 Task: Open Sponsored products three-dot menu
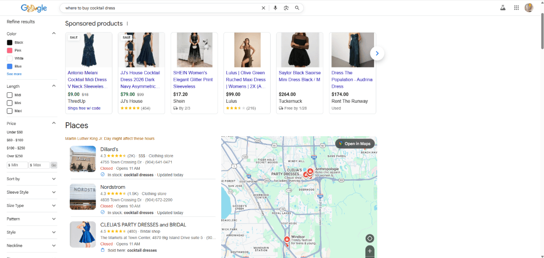(x=127, y=24)
